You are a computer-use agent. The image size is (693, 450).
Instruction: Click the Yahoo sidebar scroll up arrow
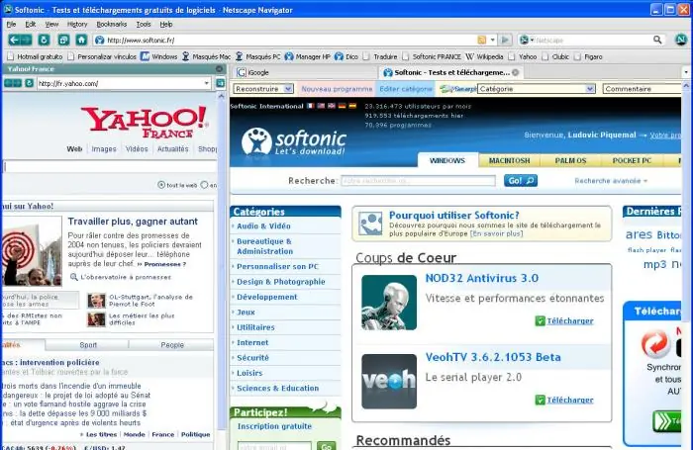[x=222, y=96]
